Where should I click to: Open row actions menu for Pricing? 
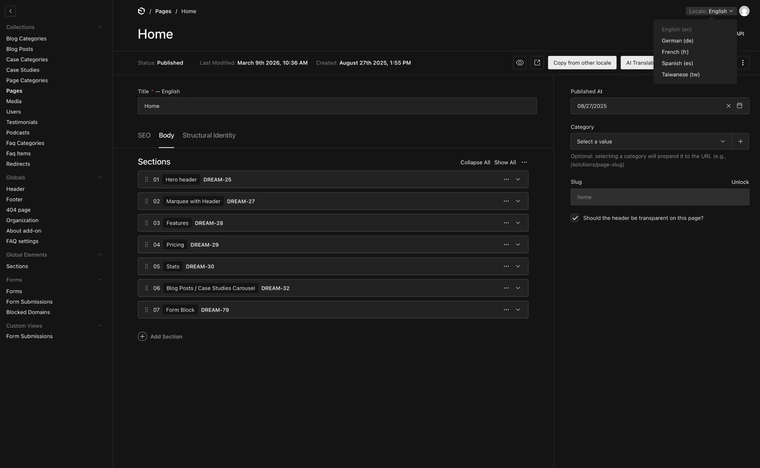coord(506,244)
